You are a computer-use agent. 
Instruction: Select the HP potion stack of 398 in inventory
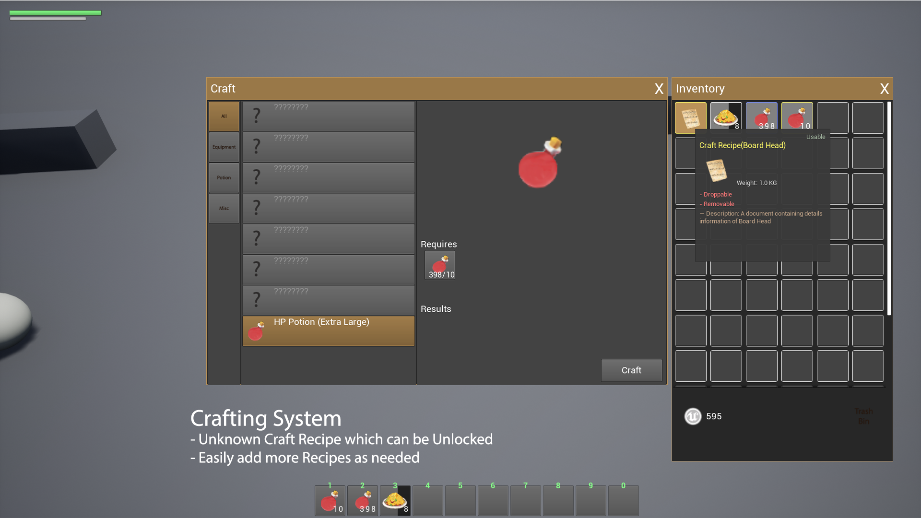[761, 118]
